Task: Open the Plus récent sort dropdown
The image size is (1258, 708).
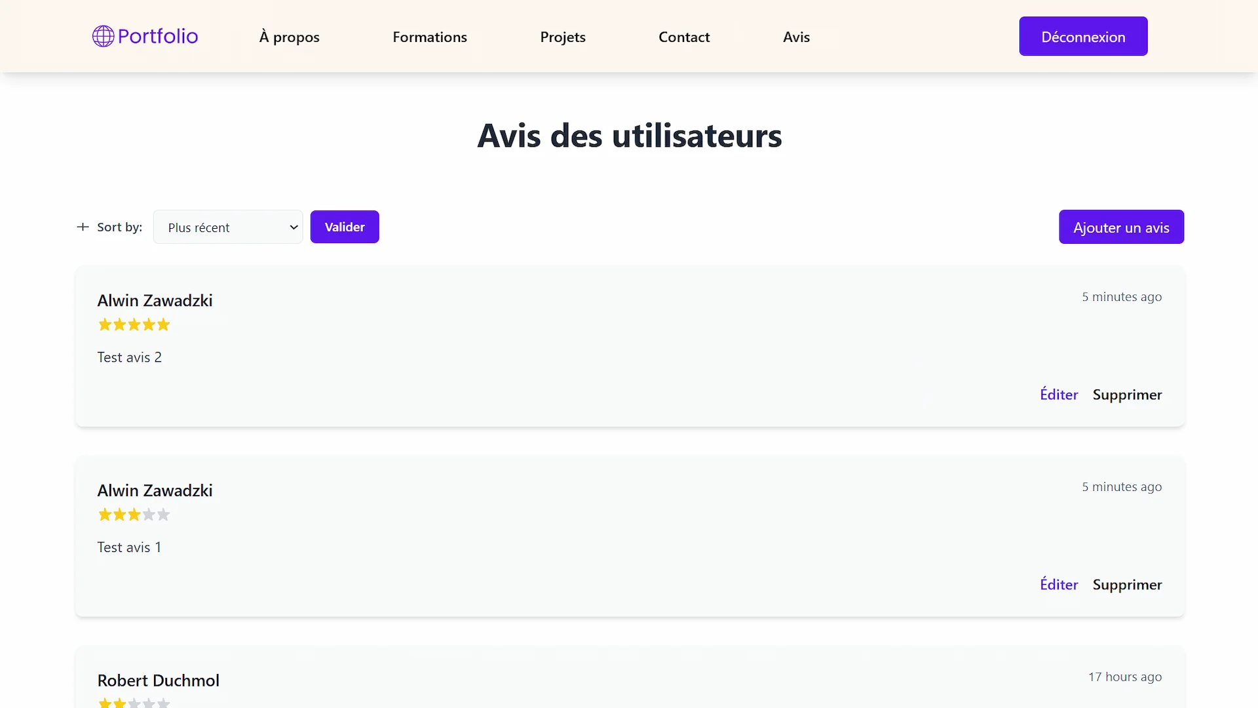Action: tap(228, 227)
